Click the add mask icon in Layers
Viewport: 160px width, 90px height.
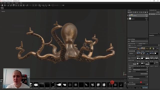tap(135, 12)
